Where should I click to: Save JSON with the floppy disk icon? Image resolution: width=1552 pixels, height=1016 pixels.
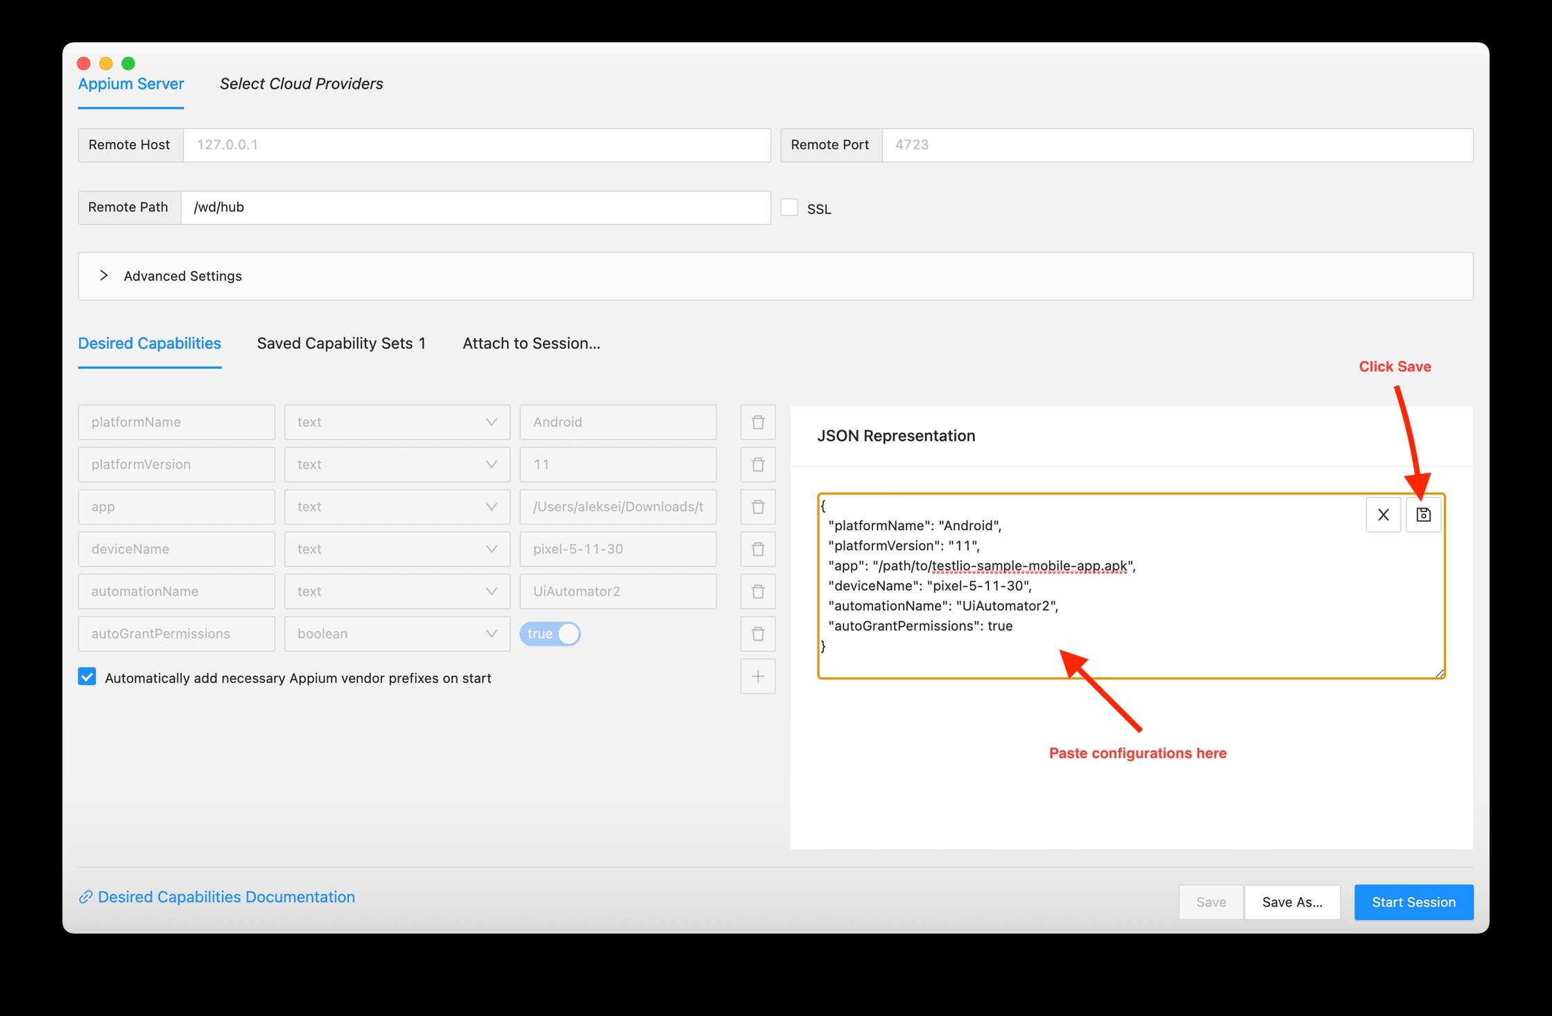click(1423, 515)
